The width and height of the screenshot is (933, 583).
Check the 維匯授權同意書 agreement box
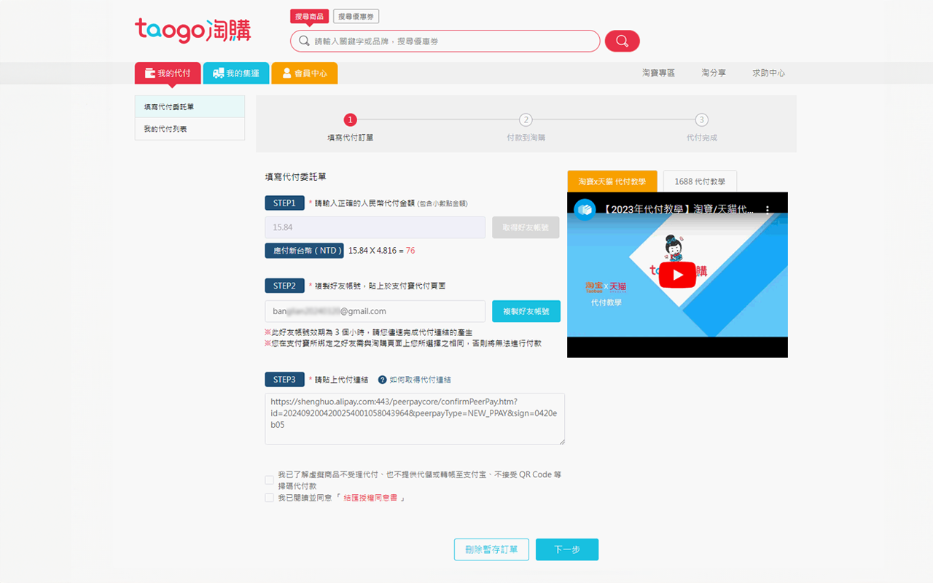(x=269, y=497)
